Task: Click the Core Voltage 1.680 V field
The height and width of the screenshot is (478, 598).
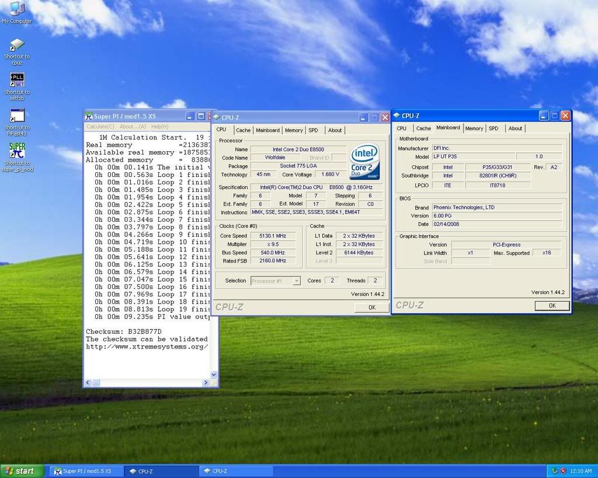Action: click(331, 175)
